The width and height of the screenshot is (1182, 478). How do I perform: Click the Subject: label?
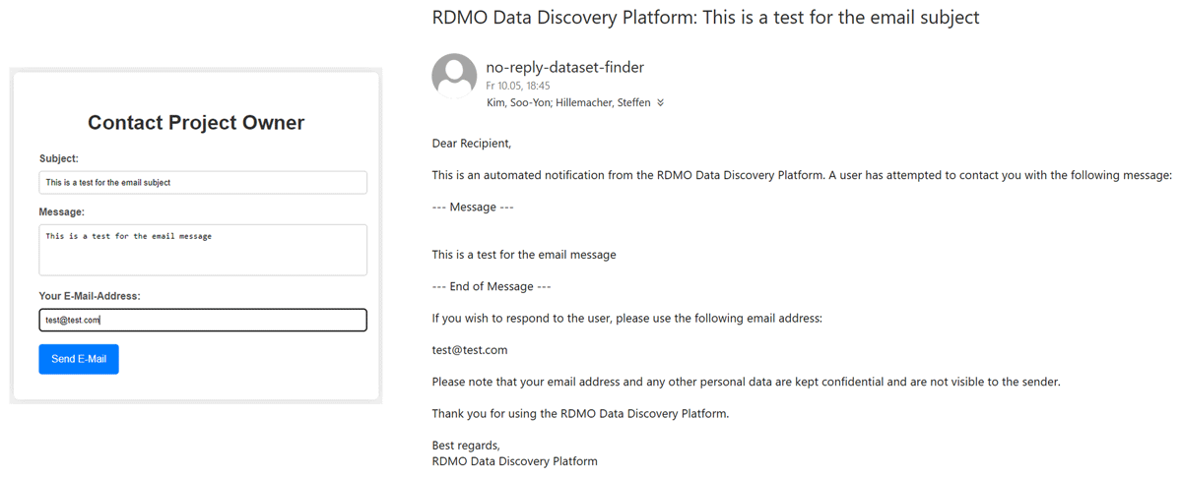coord(59,158)
